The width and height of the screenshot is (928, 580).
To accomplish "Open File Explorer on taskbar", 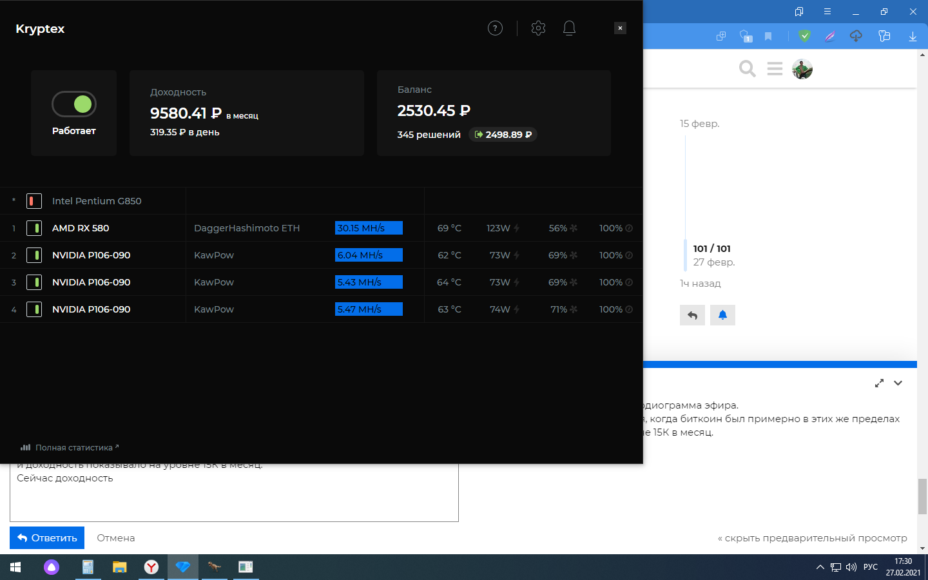I will click(x=120, y=567).
